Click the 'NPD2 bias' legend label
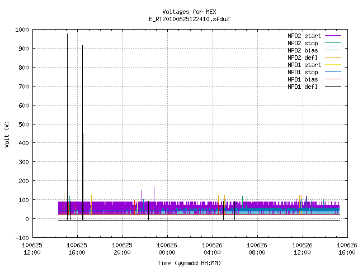Image resolution: width=358 pixels, height=268 pixels. (303, 50)
